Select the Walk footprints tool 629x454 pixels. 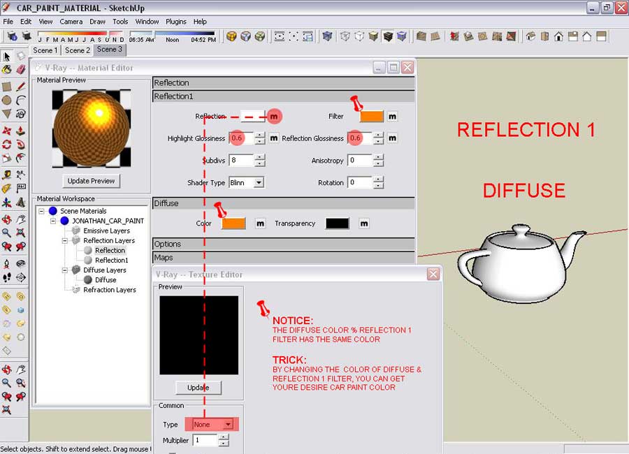(6, 277)
